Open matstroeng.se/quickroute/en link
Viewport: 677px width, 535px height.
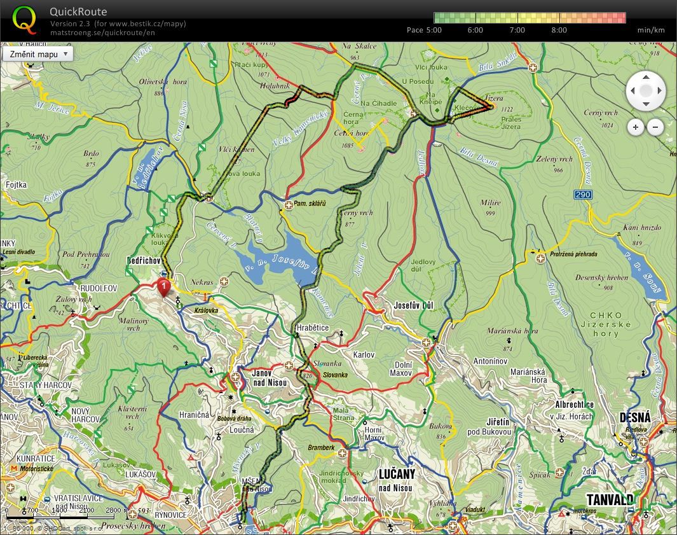coord(102,32)
